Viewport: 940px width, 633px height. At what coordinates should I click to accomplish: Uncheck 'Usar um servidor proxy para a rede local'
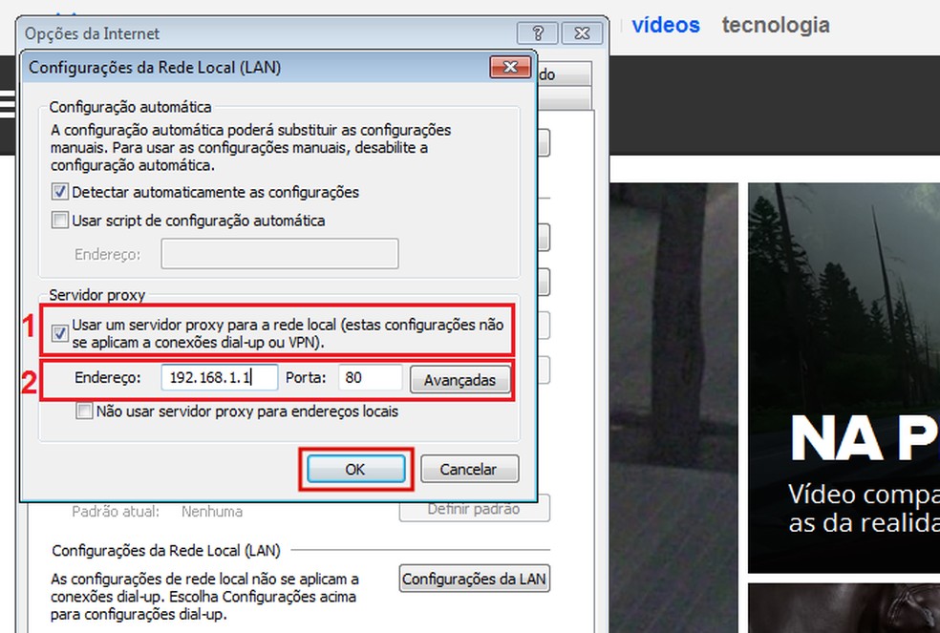coord(59,332)
